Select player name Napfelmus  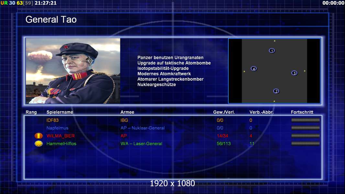point(57,128)
